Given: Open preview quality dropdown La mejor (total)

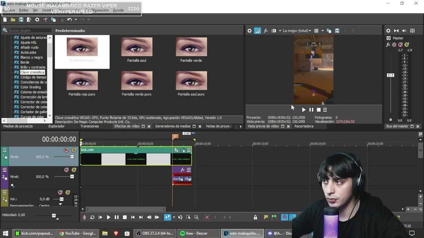Looking at the screenshot, I should tap(297, 31).
